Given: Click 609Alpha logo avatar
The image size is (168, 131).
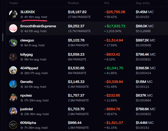Looking at the screenshot, I should pyautogui.click(x=13, y=125).
